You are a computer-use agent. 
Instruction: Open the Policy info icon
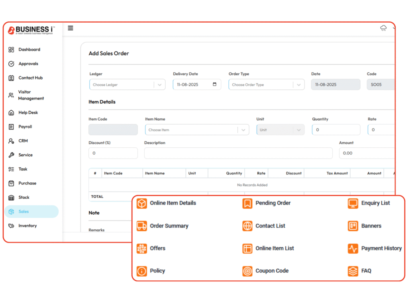point(141,271)
